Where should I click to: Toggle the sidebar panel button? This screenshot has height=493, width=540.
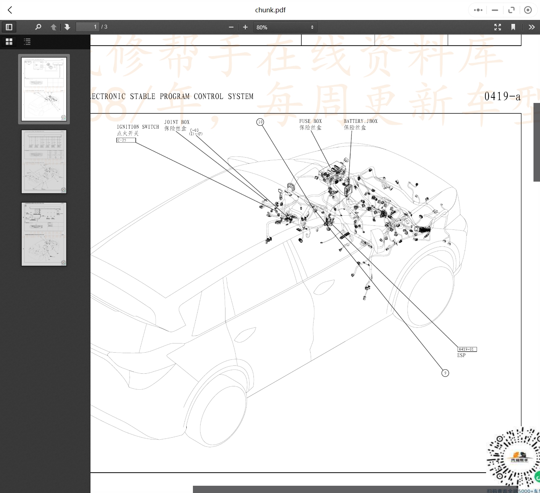pyautogui.click(x=9, y=27)
